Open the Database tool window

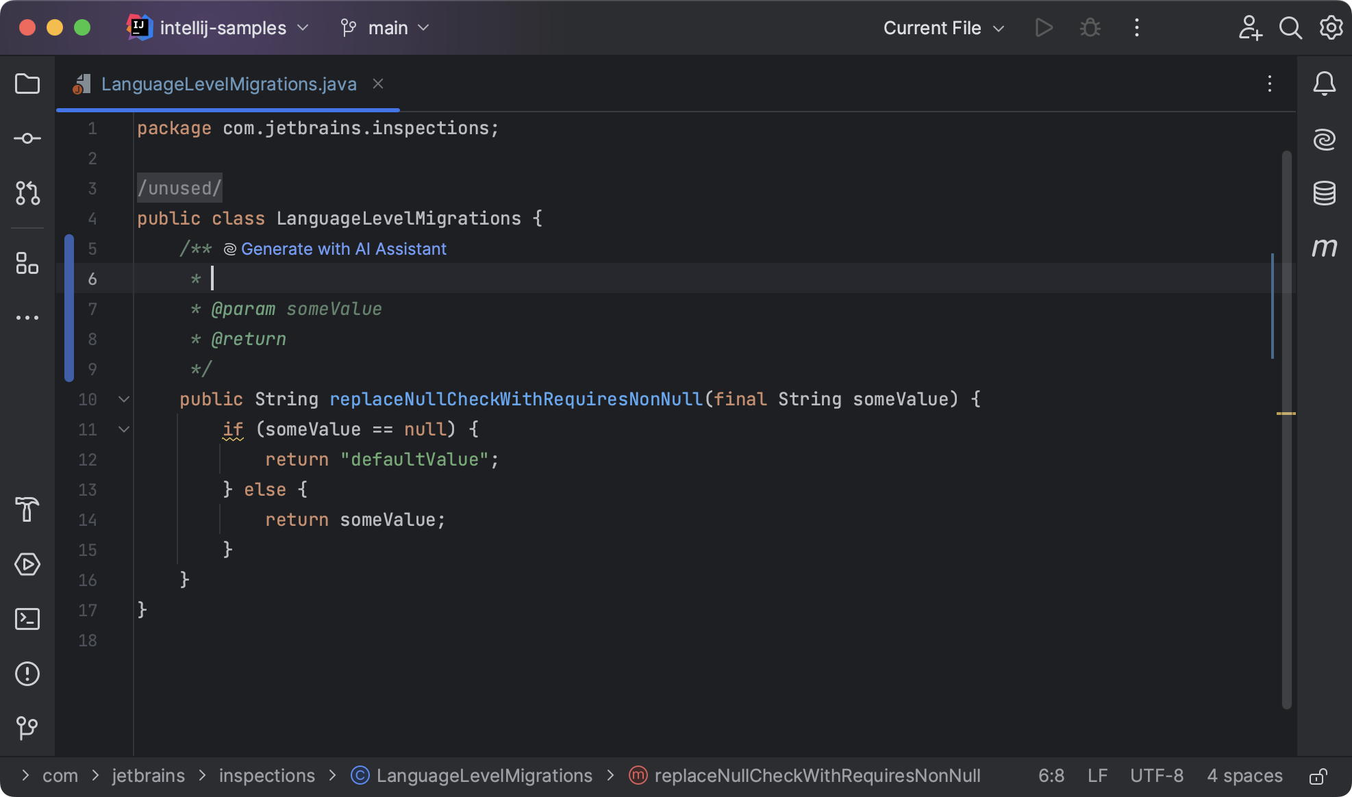pos(1325,193)
